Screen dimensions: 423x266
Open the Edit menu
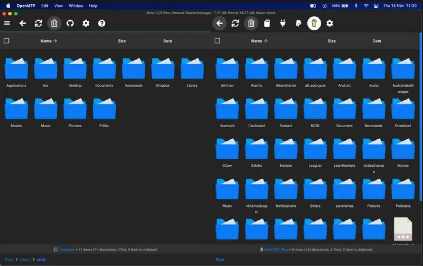click(45, 6)
